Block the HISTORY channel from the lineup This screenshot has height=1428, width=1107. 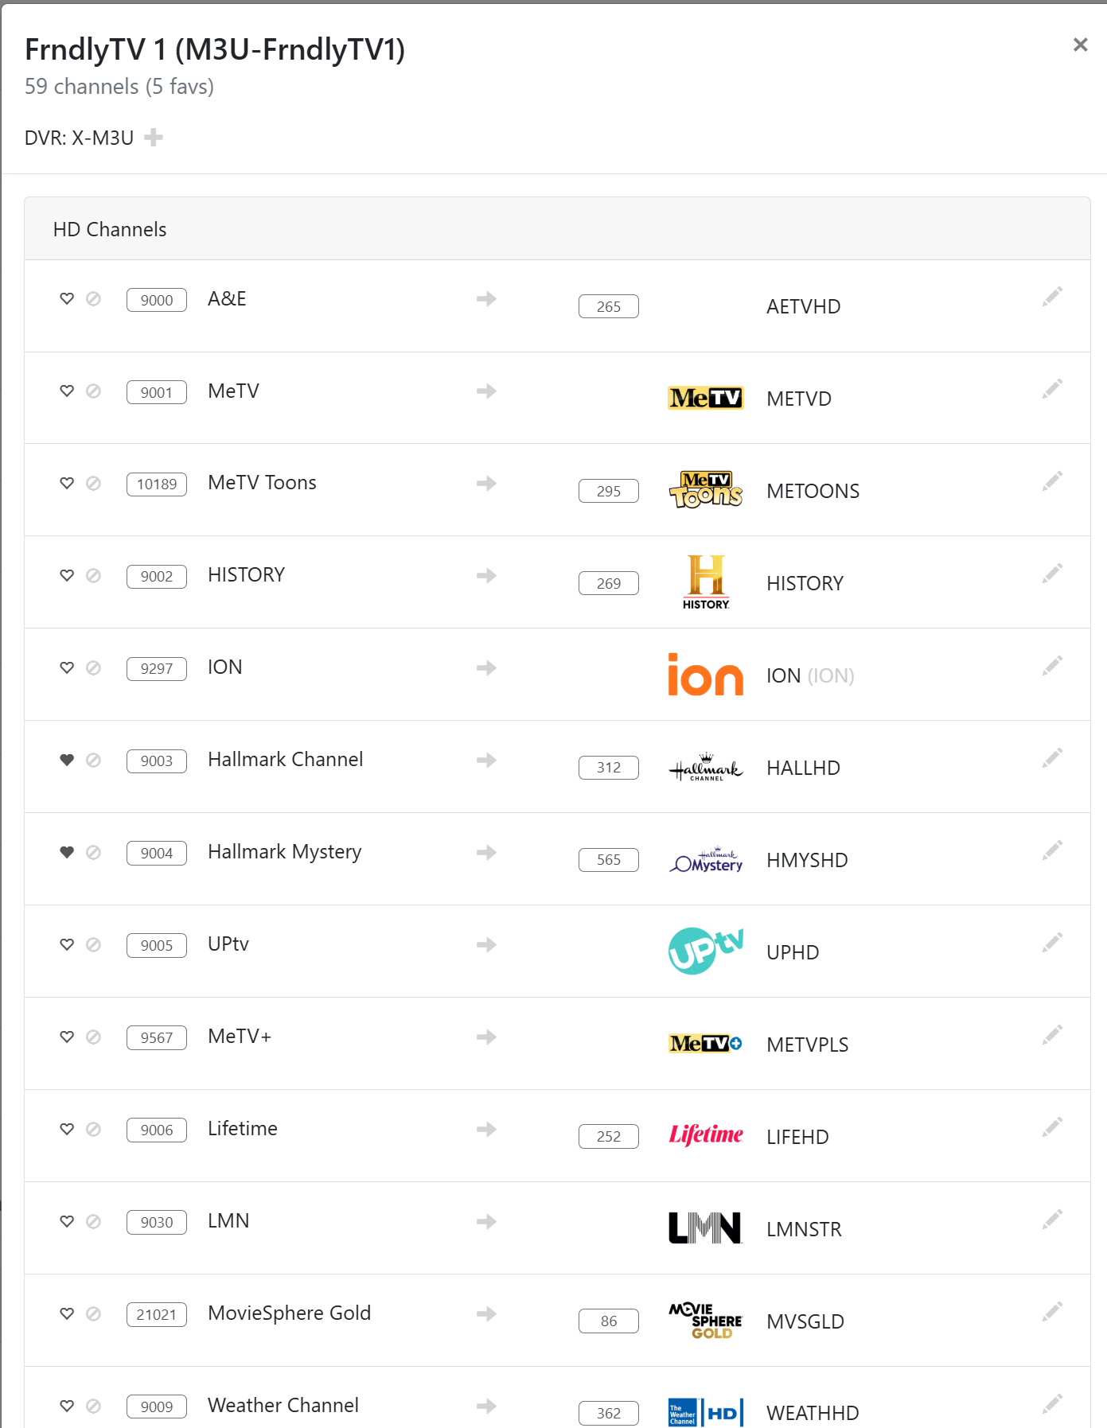pos(93,575)
